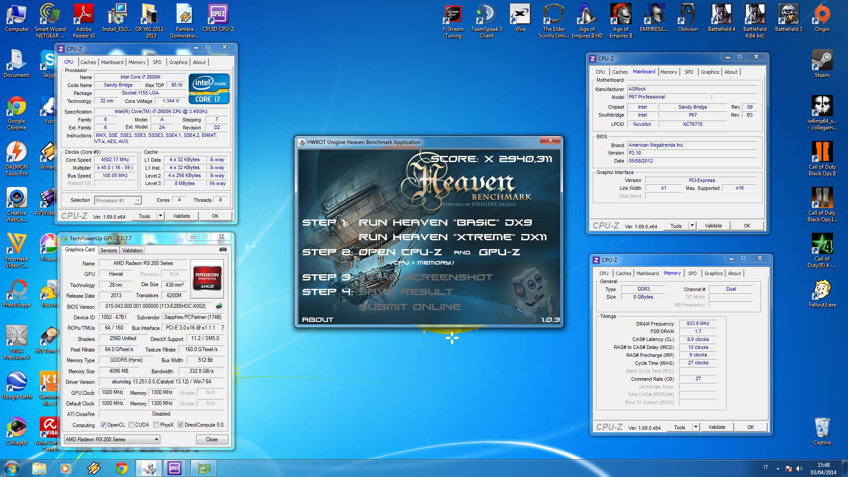Click ABOUT in HWBOT Heaven application
The width and height of the screenshot is (848, 477).
point(318,319)
